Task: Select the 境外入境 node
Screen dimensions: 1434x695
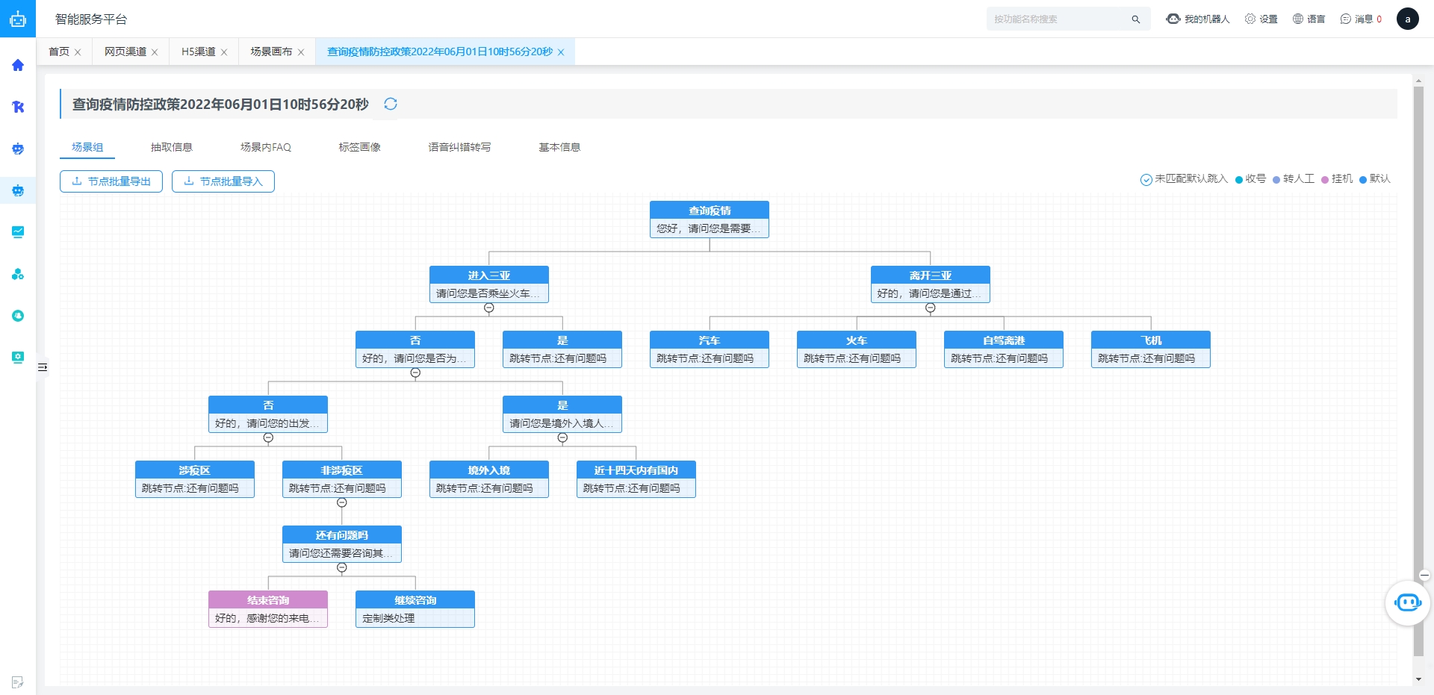Action: (x=489, y=479)
